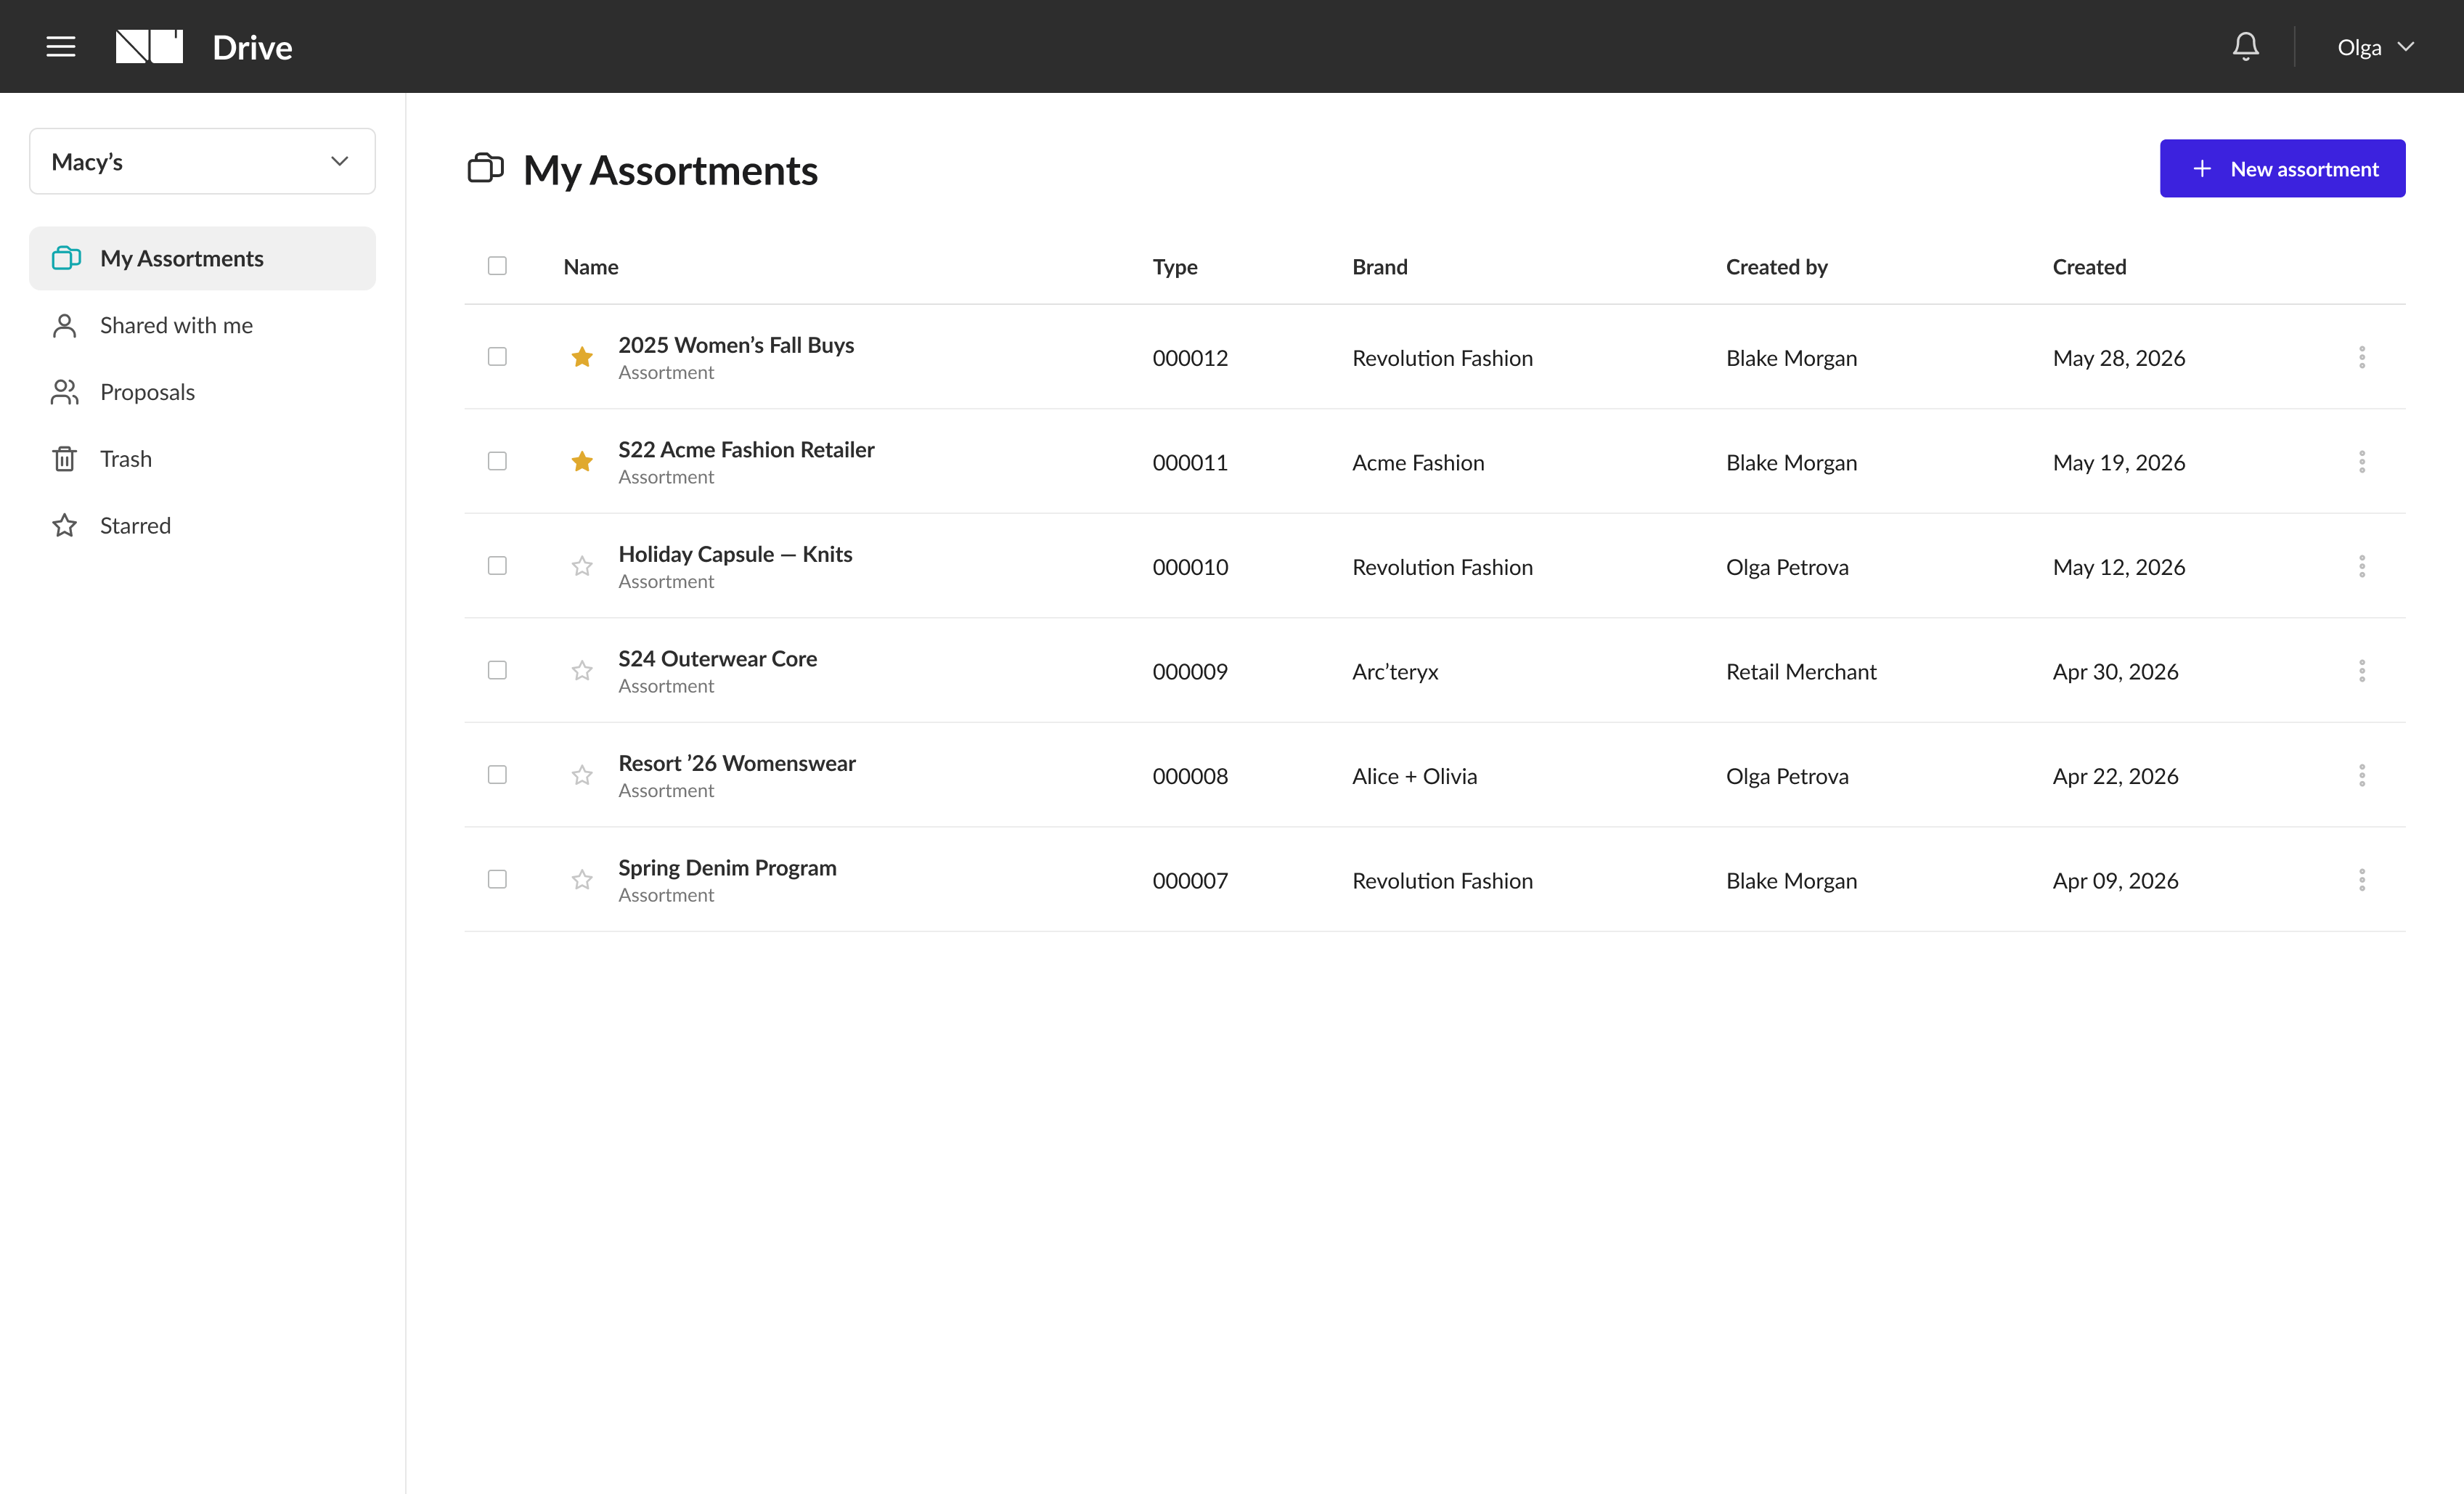This screenshot has width=2464, height=1494.
Task: Click the My Assortments sidebar icon
Action: [x=66, y=258]
